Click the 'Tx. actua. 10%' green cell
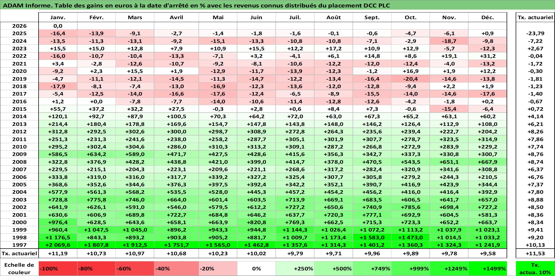 click(535, 269)
